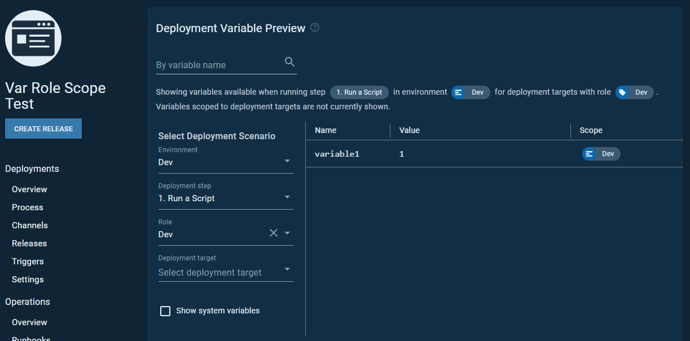Image resolution: width=690 pixels, height=341 pixels.
Task: Expand the Deployment step dropdown
Action: pos(226,198)
